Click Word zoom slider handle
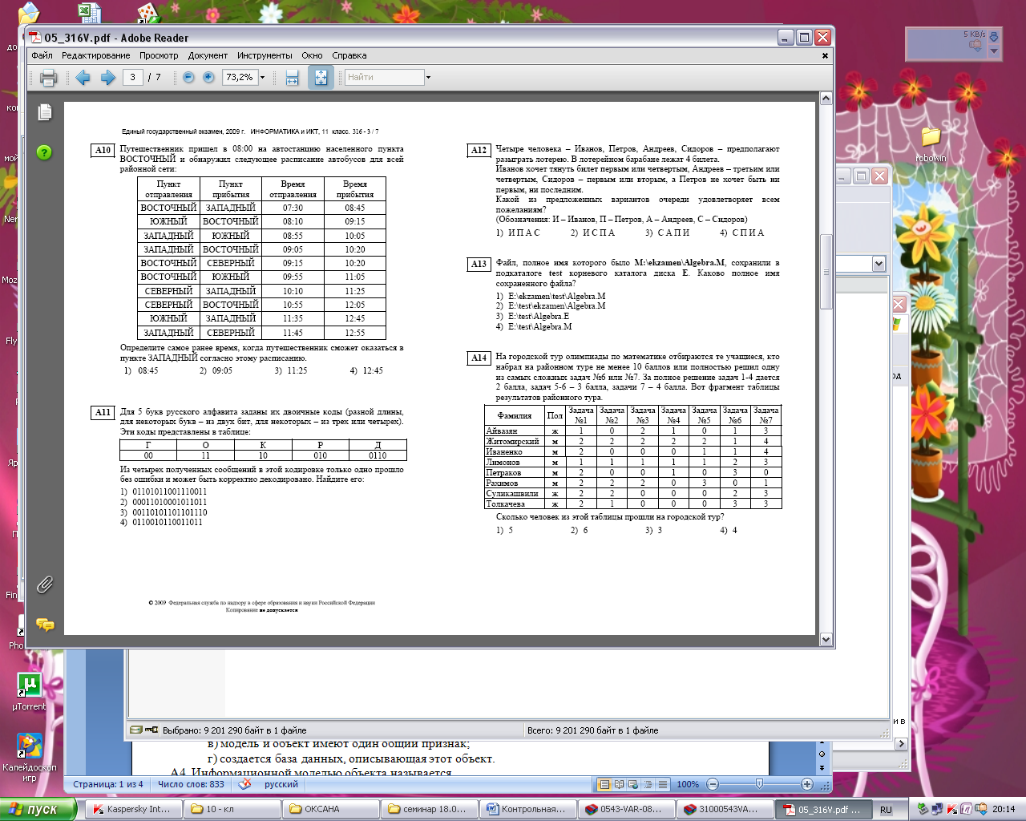1026x821 pixels. [759, 784]
